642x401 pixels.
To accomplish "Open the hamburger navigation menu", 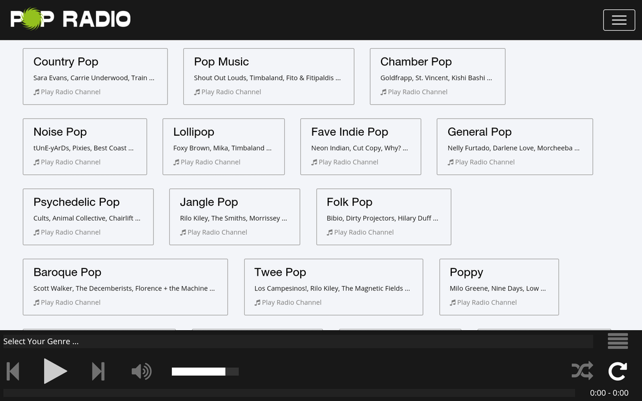I will point(619,20).
